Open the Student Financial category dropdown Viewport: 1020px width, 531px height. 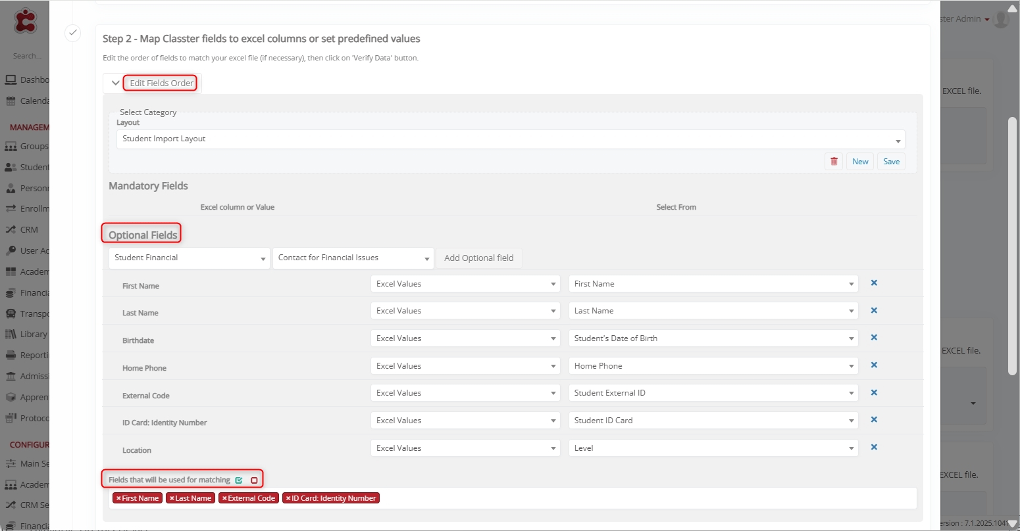189,258
